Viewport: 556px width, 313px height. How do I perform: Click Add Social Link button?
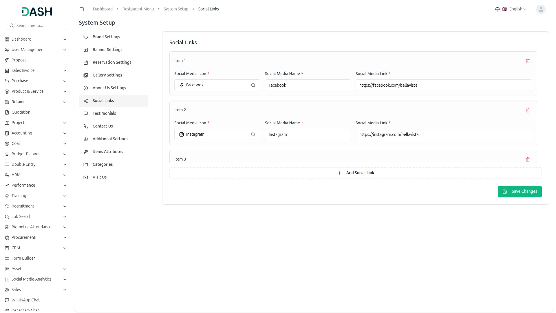coord(355,173)
